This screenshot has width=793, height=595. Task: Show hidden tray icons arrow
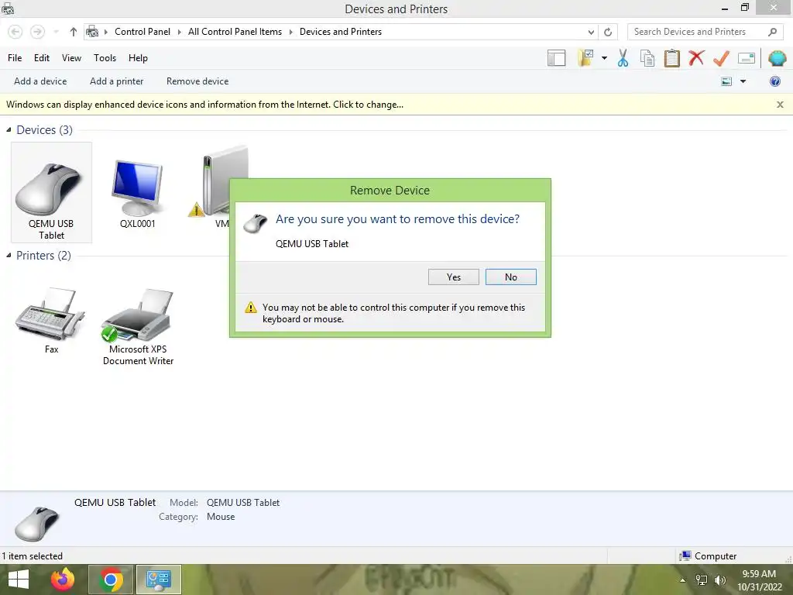(x=682, y=580)
